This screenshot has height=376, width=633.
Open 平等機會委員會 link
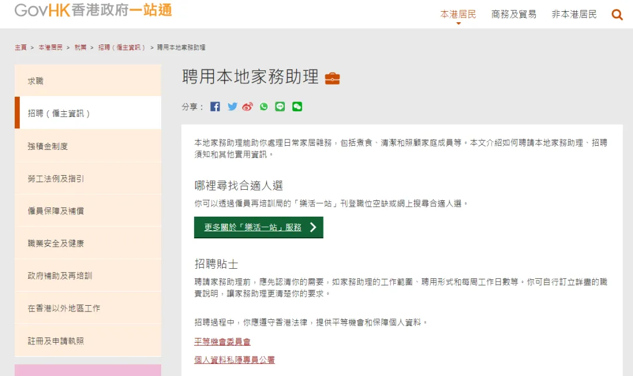[x=222, y=341]
